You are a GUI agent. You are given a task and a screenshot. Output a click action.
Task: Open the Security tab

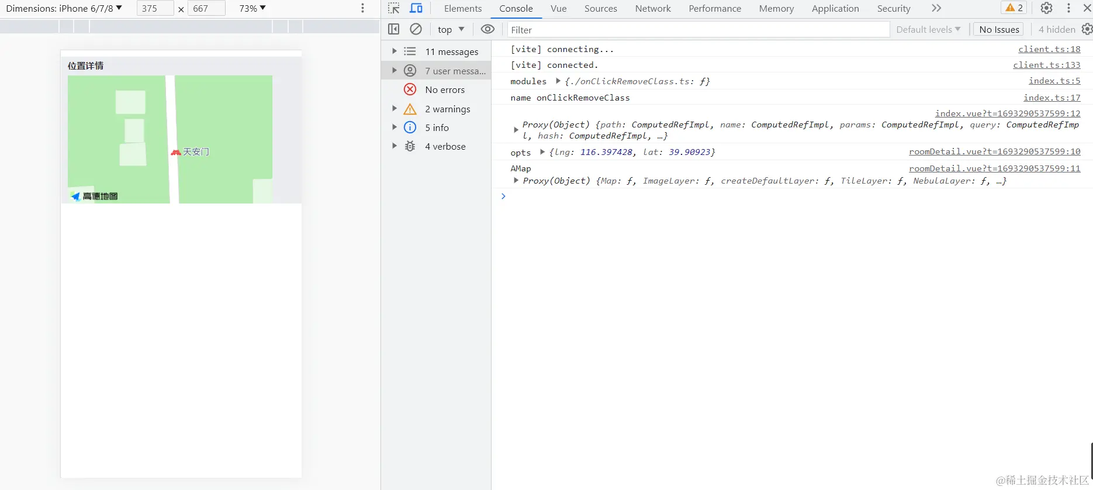tap(894, 8)
